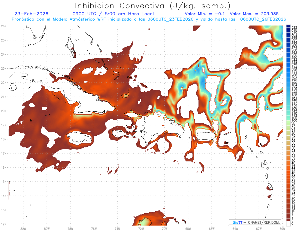Click the color bar value "60"
The image size is (300, 232).
[x=293, y=148]
